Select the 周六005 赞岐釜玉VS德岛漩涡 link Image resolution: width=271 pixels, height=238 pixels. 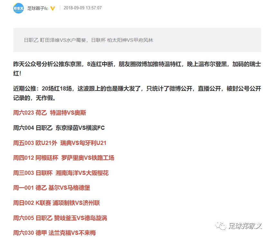61,218
